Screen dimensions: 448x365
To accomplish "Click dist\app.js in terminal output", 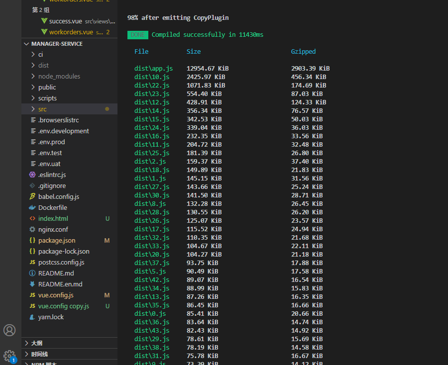I will click(x=153, y=69).
